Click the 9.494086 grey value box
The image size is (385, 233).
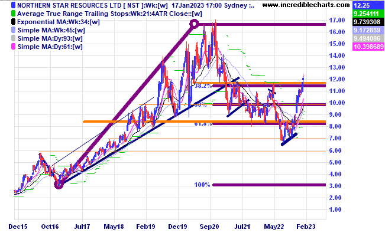(x=368, y=38)
